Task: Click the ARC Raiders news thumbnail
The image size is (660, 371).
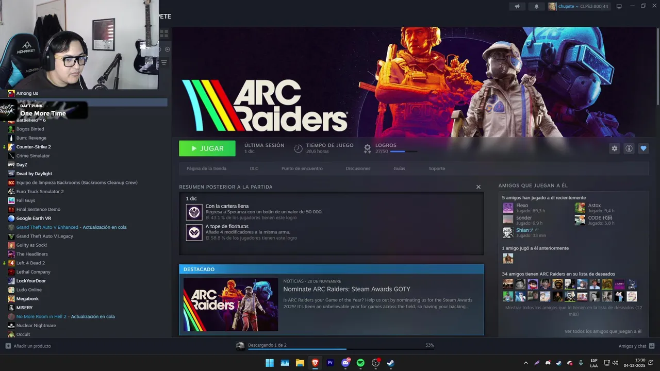Action: pos(230,305)
